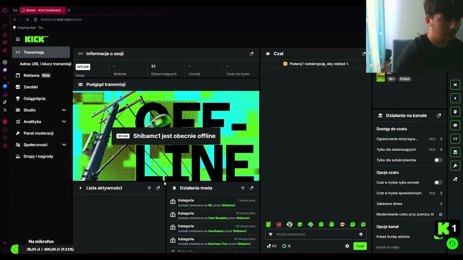Viewport: 463px width, 260px height.
Task: Pop out the Lista aktywności panel
Action: click(x=158, y=188)
